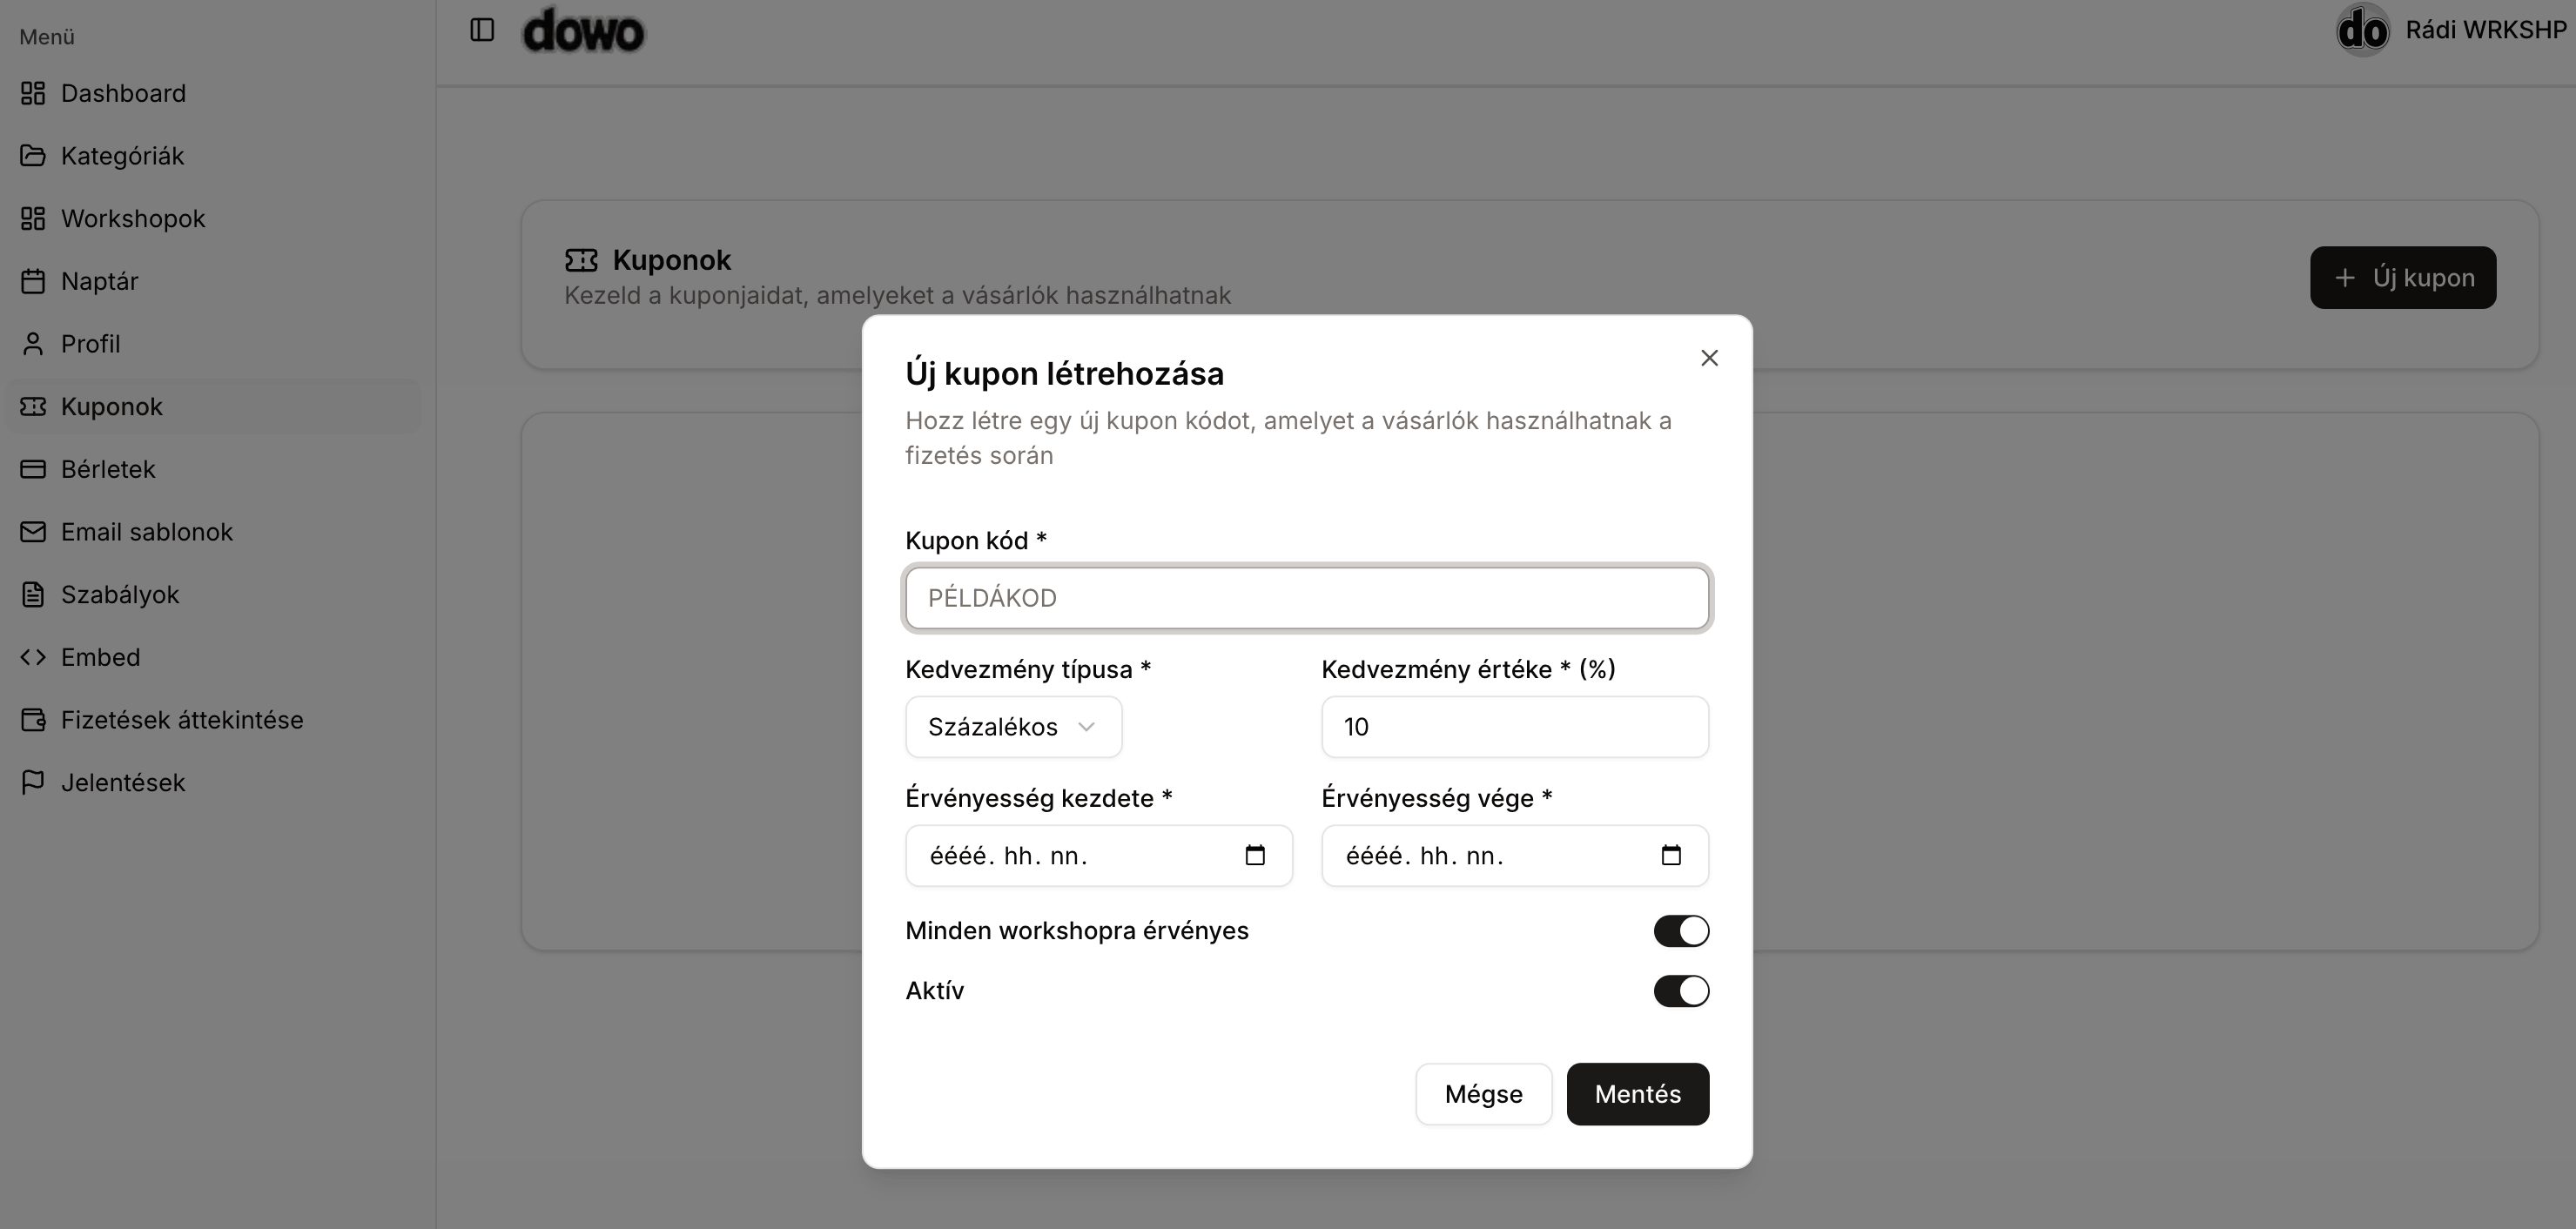Click the Mégse cancel button

pyautogui.click(x=1483, y=1094)
